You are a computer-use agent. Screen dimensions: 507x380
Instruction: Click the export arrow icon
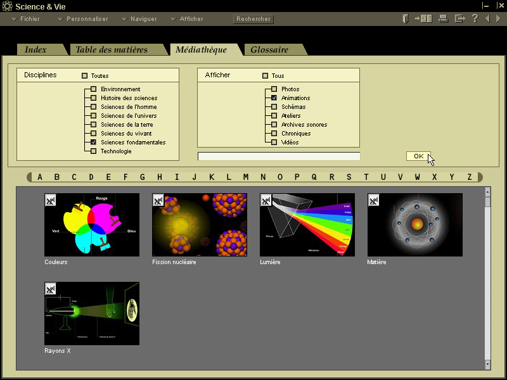point(460,19)
